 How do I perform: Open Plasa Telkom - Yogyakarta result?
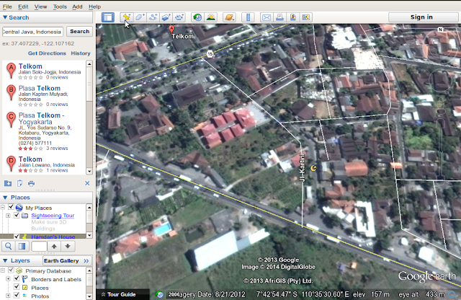pos(42,118)
